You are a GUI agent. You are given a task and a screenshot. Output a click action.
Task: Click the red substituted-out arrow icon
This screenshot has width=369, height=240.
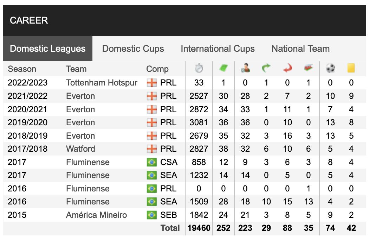click(x=287, y=68)
